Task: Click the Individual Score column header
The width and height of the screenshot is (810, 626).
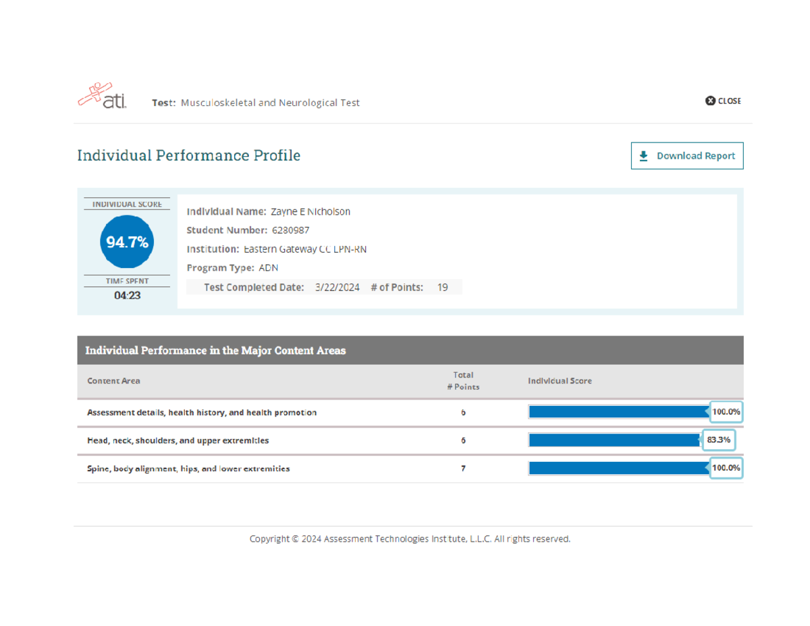Action: [560, 381]
